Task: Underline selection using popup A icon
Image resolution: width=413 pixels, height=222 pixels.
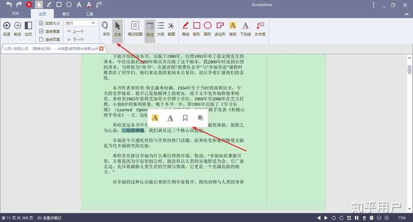Action: [x=170, y=118]
